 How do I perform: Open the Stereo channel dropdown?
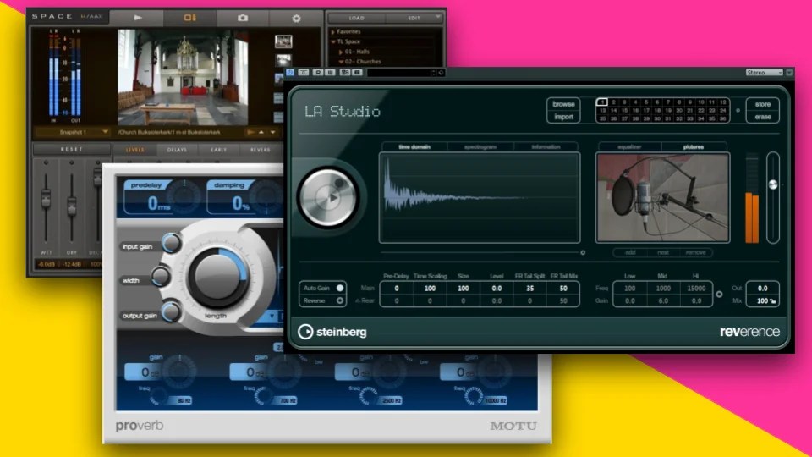click(x=765, y=73)
